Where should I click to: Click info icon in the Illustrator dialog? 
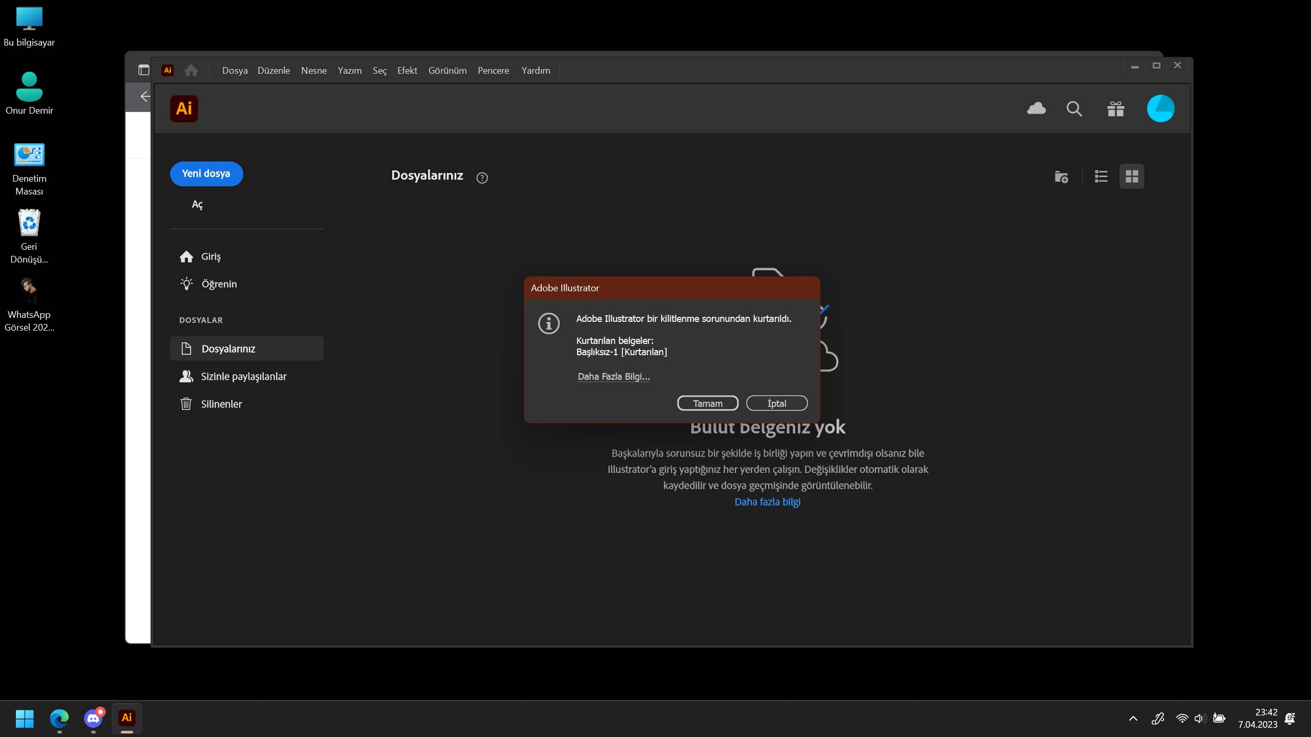tap(549, 323)
